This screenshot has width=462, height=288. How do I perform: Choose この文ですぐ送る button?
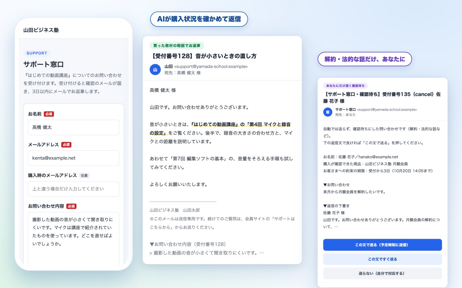[382, 259]
